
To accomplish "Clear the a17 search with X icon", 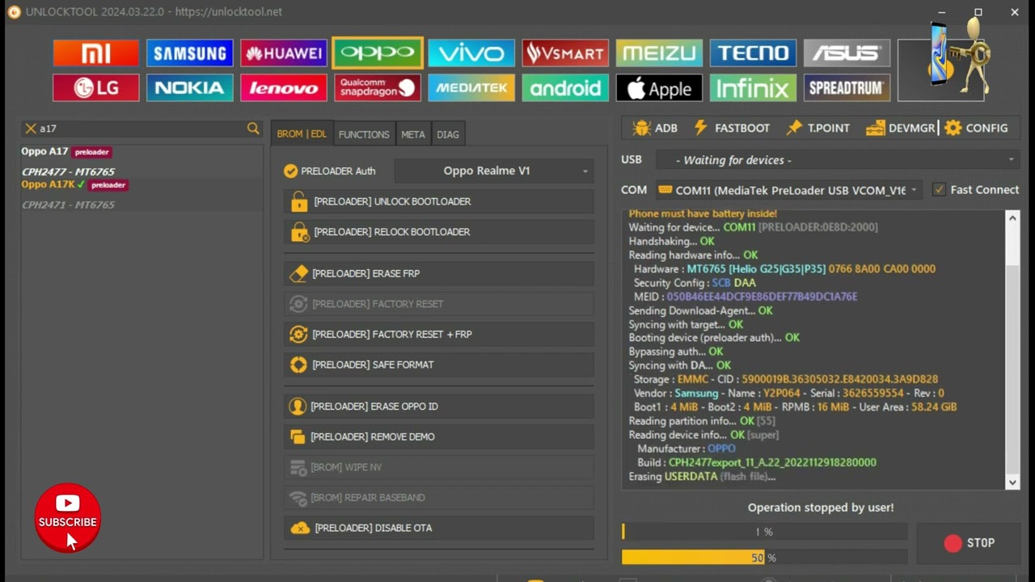I will click(31, 129).
